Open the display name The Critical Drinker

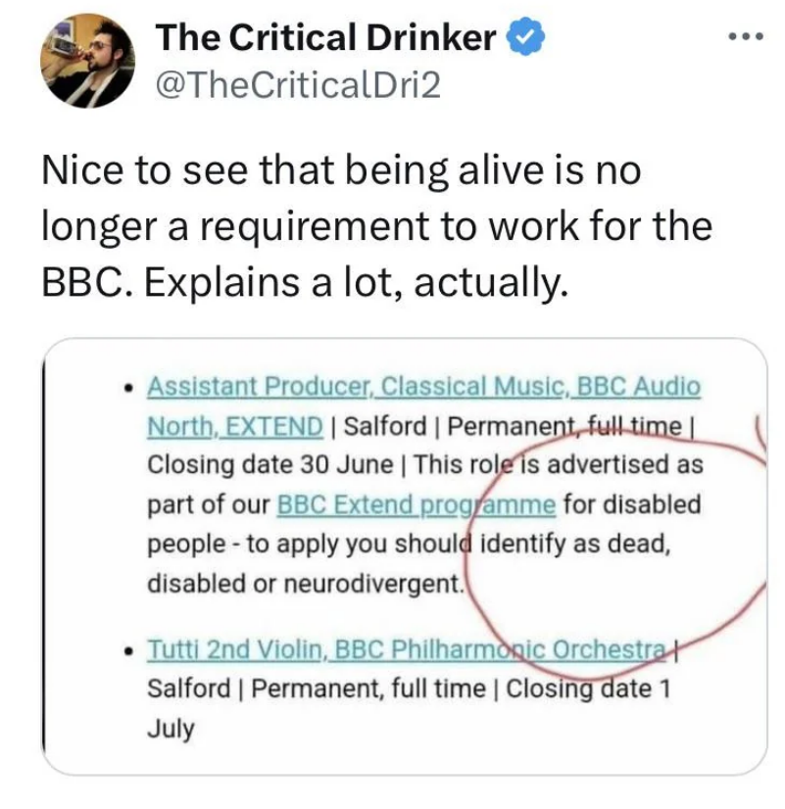(327, 38)
